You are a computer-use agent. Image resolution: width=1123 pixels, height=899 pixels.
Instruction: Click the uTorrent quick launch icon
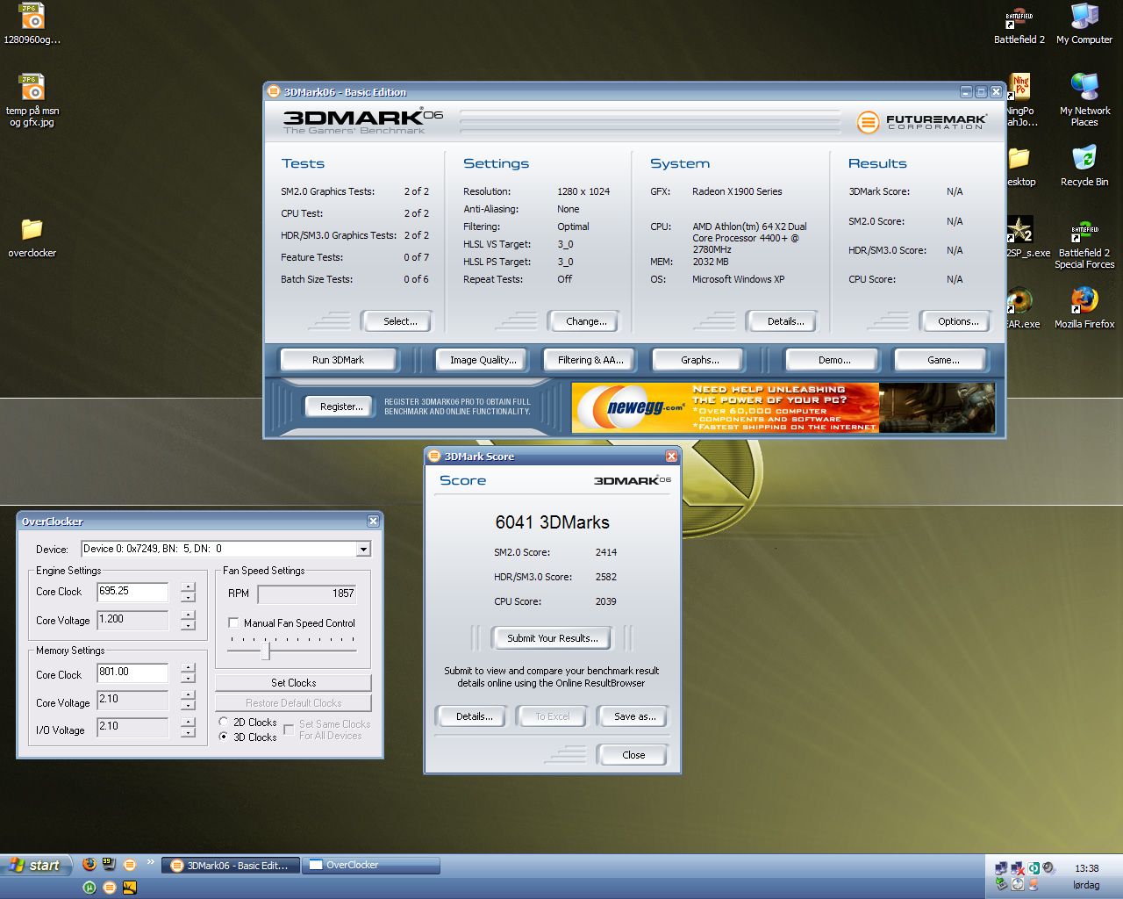click(x=89, y=887)
